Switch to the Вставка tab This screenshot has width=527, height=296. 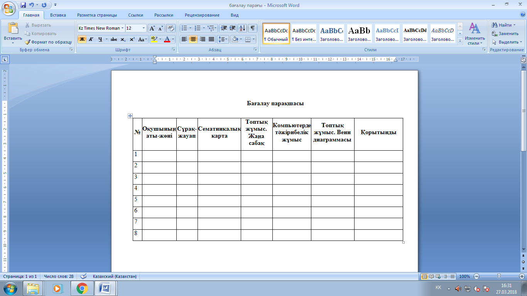(58, 15)
